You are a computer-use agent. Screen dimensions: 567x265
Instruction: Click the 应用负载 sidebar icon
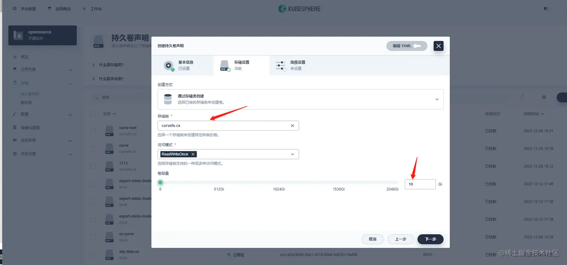tap(15, 69)
